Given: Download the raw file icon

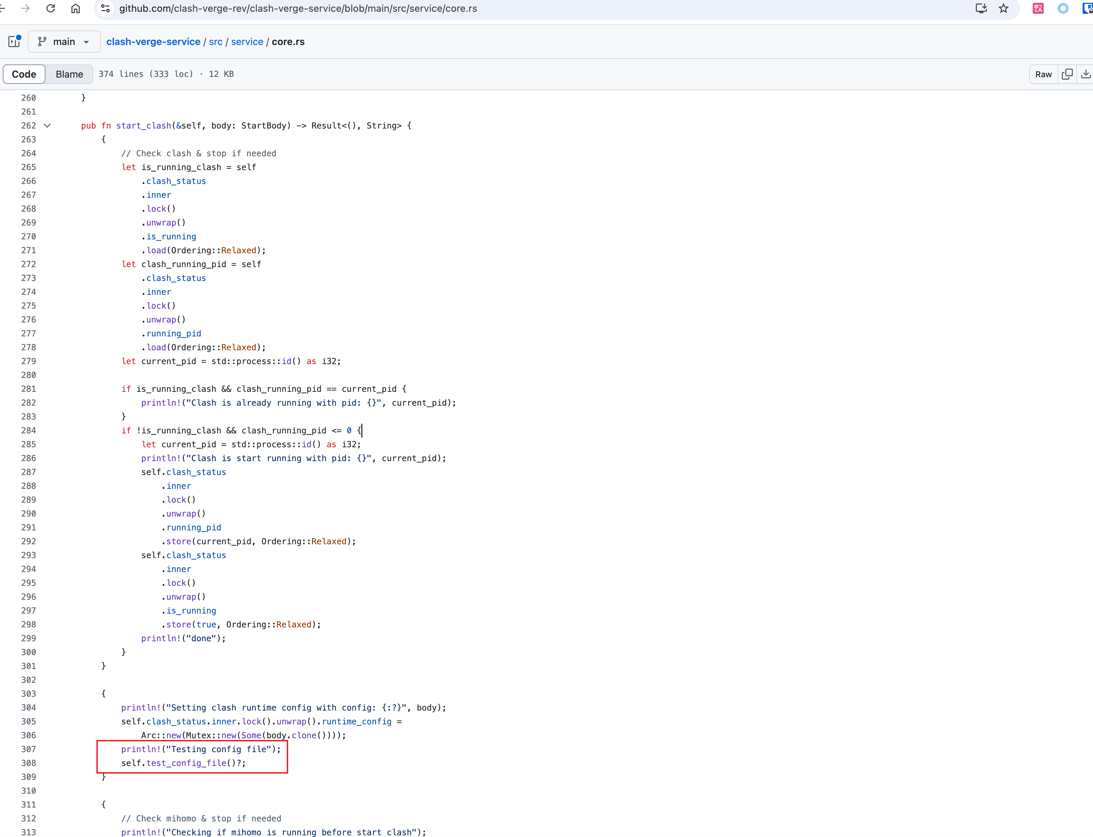Looking at the screenshot, I should [x=1085, y=74].
